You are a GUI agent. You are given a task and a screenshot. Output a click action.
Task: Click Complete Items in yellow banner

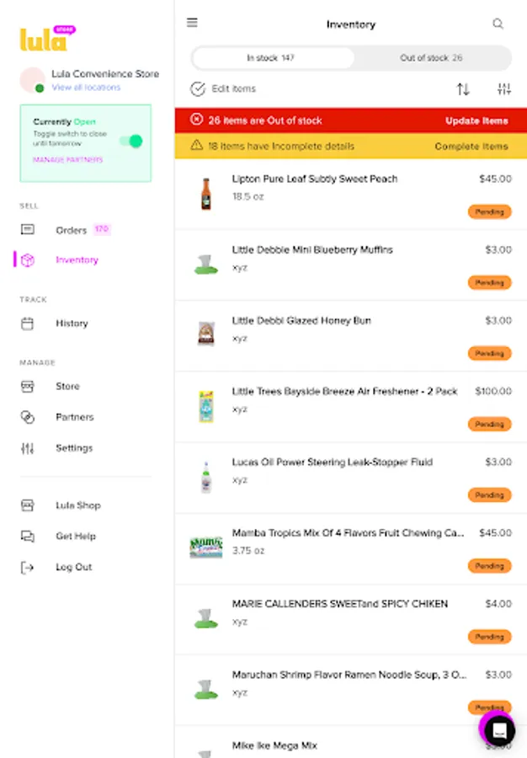pos(471,147)
